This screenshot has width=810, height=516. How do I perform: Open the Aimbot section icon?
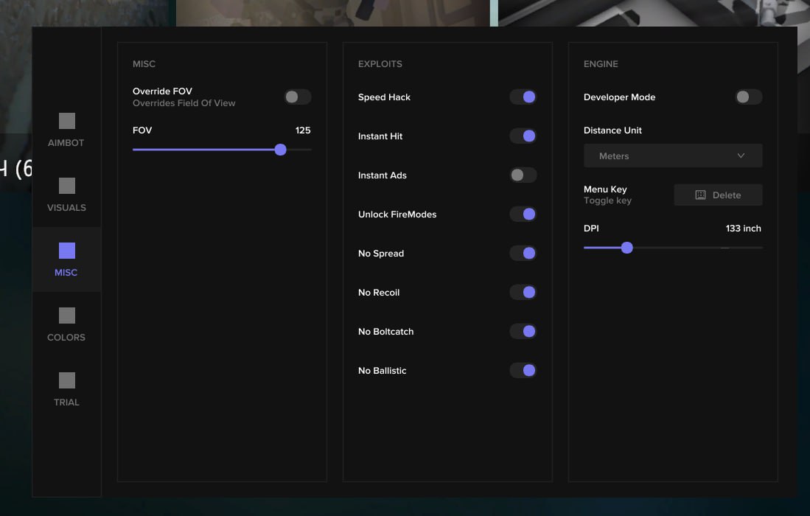click(x=67, y=121)
